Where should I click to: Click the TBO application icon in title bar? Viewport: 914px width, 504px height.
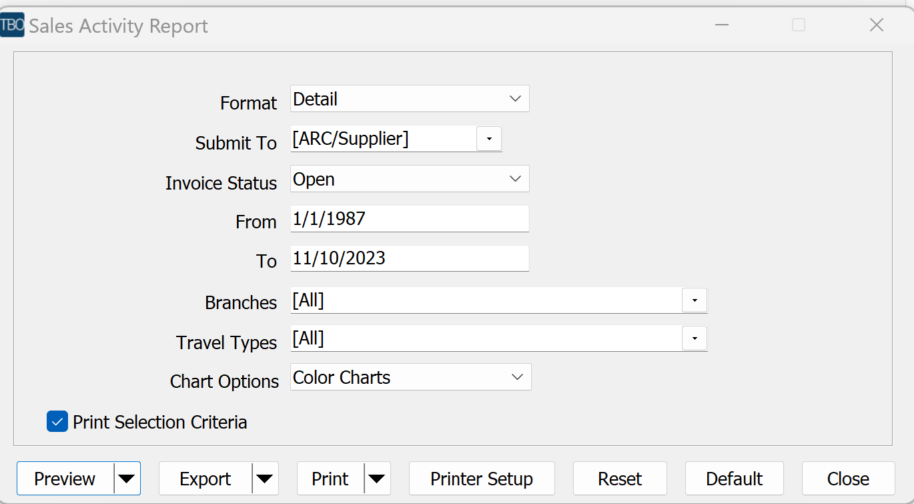[x=12, y=25]
